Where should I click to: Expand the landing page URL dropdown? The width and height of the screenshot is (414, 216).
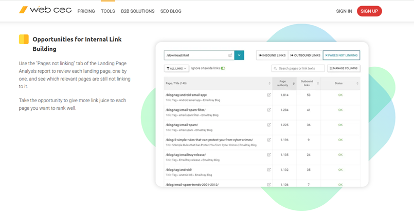click(239, 55)
